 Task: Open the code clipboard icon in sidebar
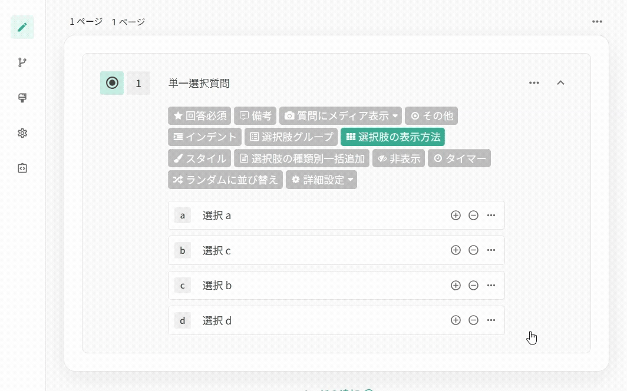click(x=22, y=168)
